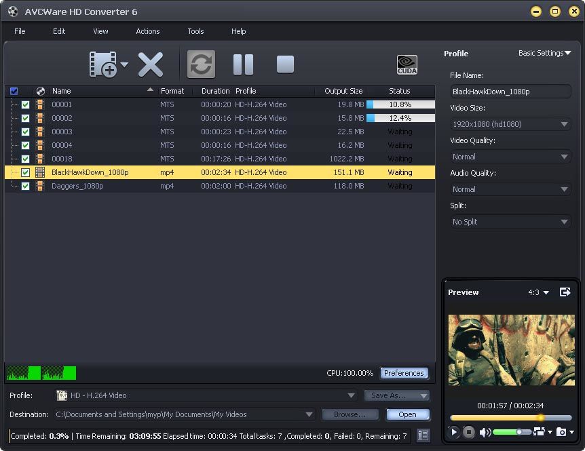Uncheck the 00004 file checkbox
585x451 pixels.
(25, 145)
